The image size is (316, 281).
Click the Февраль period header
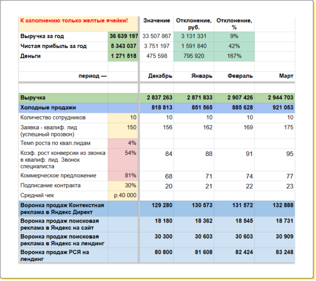pyautogui.click(x=240, y=76)
